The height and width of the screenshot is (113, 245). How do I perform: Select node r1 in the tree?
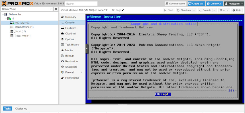click(x=13, y=18)
